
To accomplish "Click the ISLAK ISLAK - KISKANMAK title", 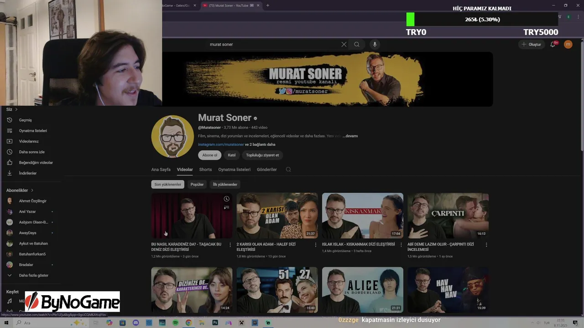I will 359,244.
